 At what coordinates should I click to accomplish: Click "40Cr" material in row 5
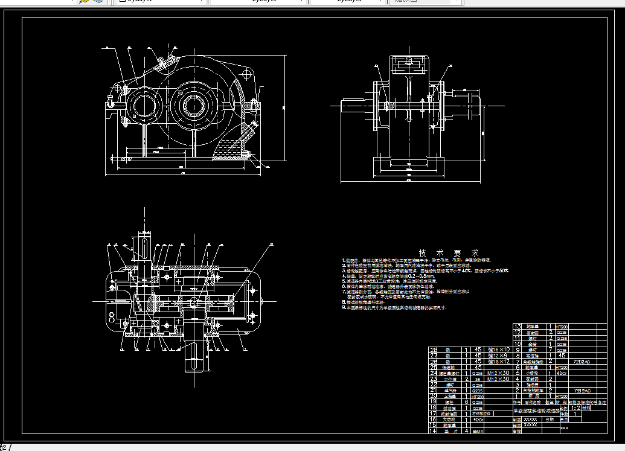click(x=562, y=373)
